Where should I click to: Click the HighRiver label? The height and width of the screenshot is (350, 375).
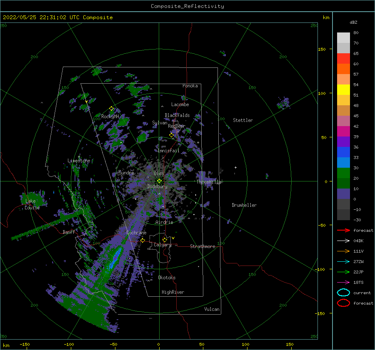click(x=173, y=292)
